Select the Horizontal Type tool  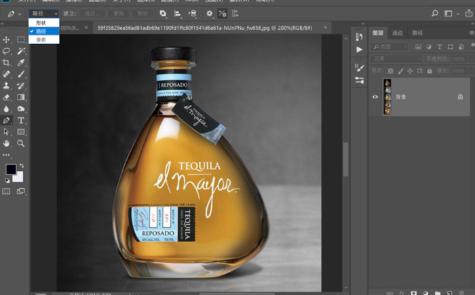point(21,120)
